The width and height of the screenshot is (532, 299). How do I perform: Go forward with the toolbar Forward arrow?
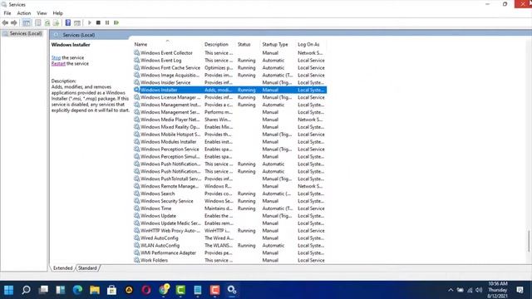pyautogui.click(x=14, y=22)
